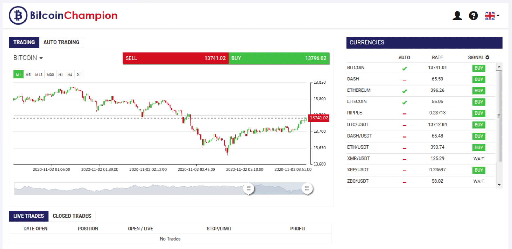Toggle auto trading checkmark for BITCOIN
This screenshot has width=512, height=249.
coord(404,68)
